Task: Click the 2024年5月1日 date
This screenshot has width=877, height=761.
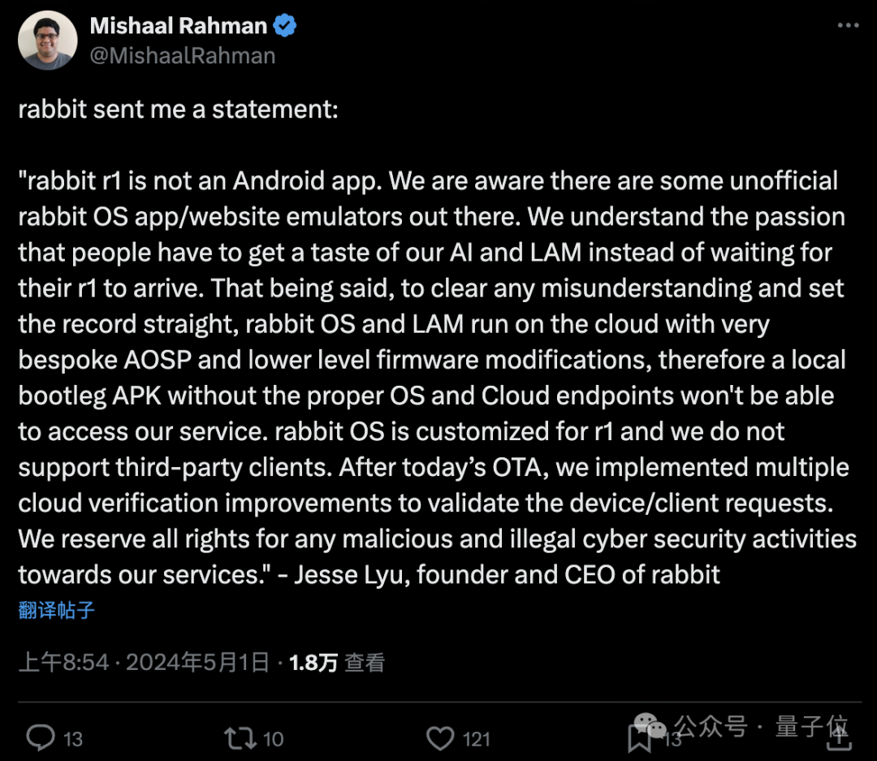Action: 197,662
